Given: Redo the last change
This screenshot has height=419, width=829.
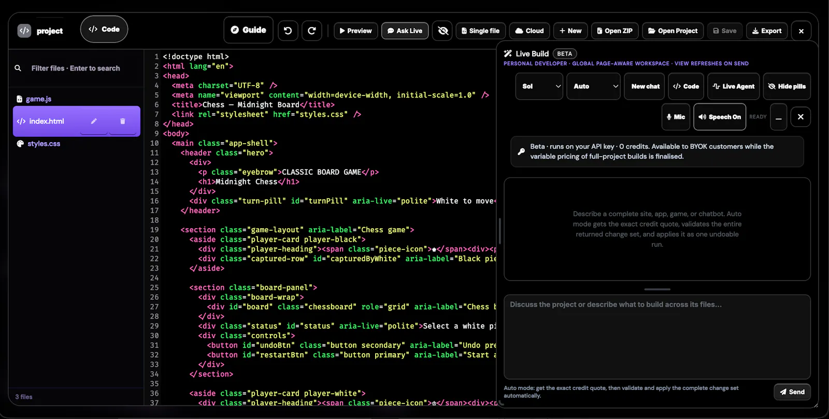Looking at the screenshot, I should (312, 31).
